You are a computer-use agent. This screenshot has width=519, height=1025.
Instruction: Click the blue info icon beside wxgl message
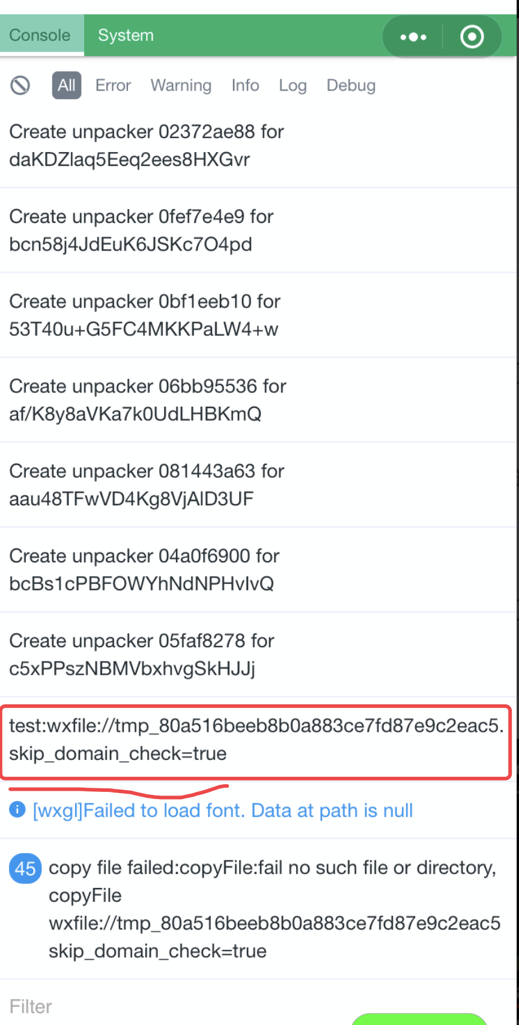17,810
